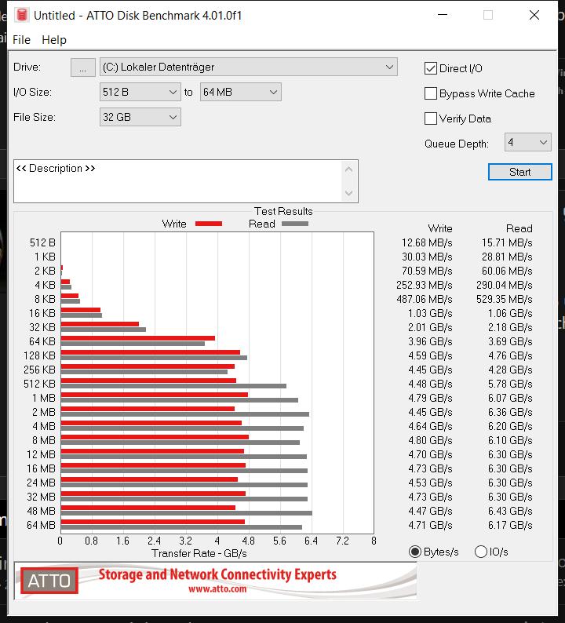The height and width of the screenshot is (623, 565).
Task: Click the ATTO app icon in title bar
Action: coord(22,15)
